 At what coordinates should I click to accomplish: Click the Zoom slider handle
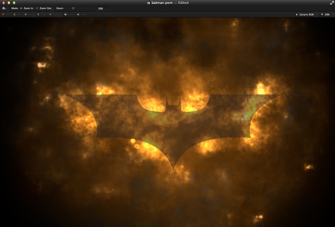click(x=73, y=8)
